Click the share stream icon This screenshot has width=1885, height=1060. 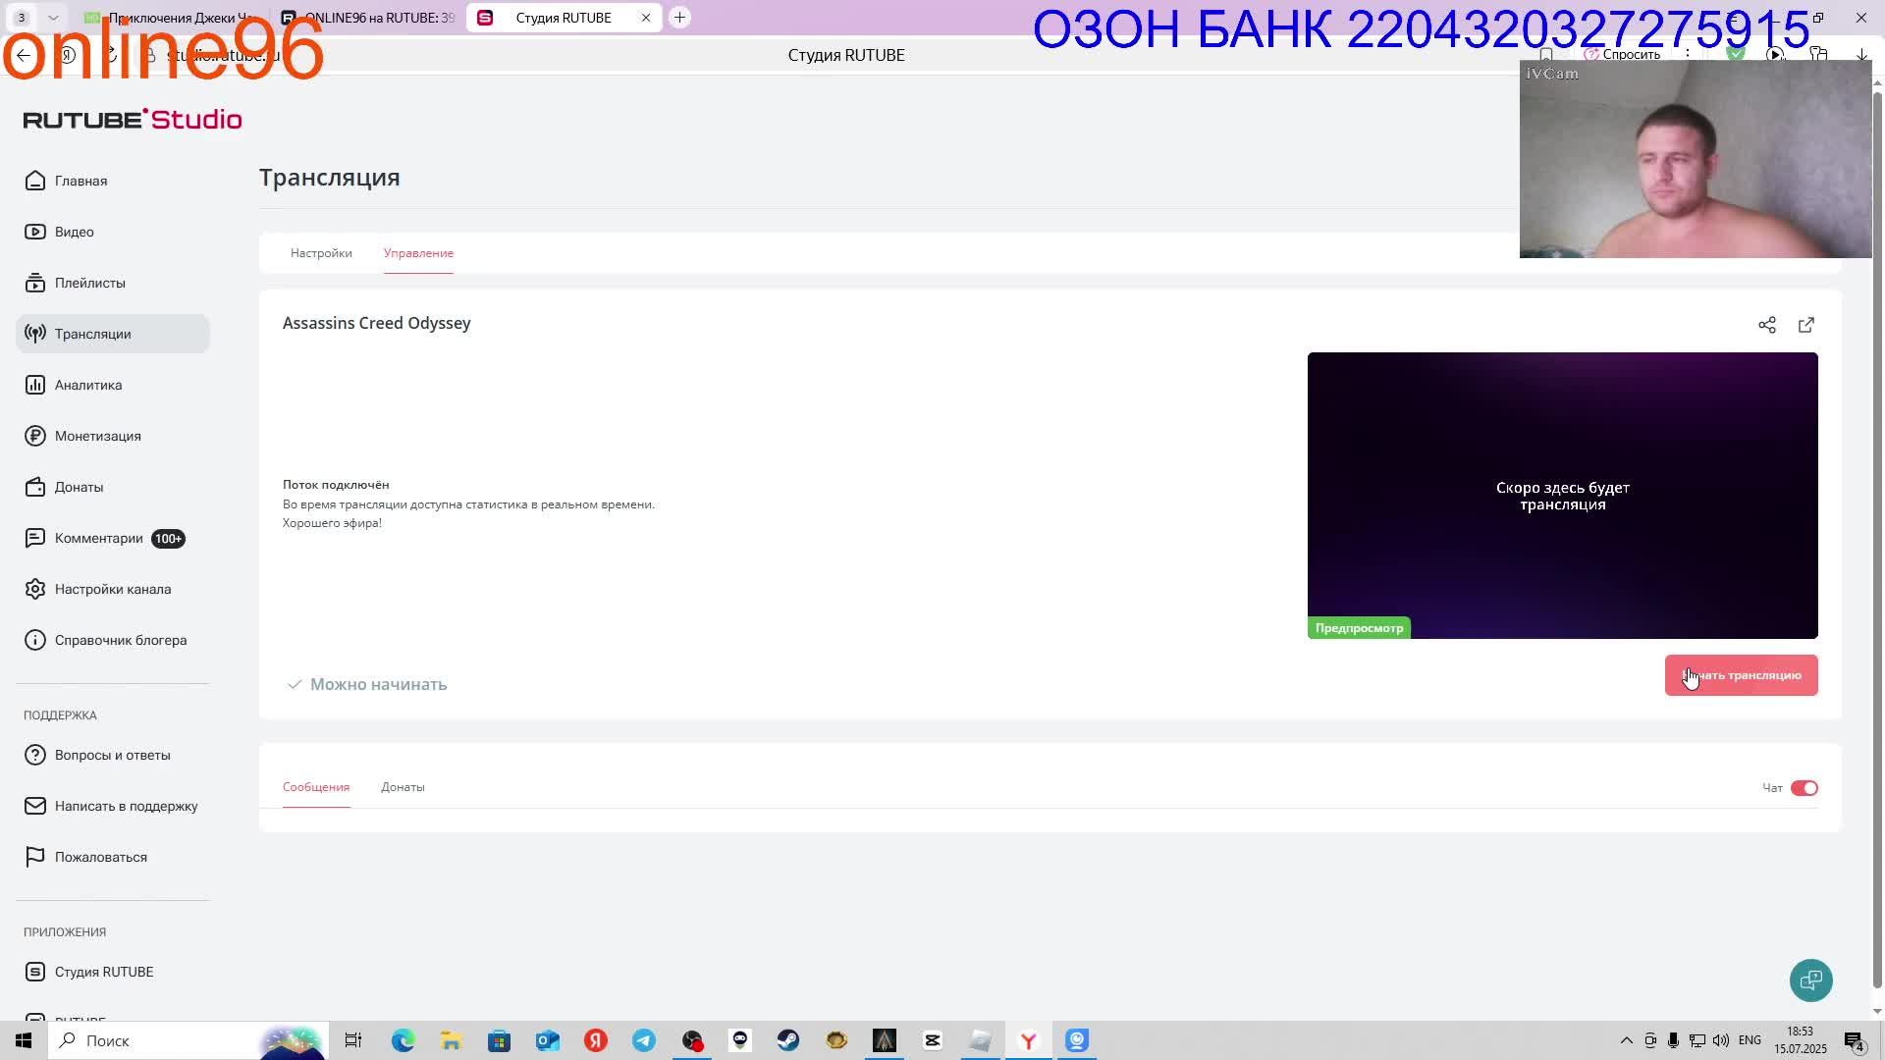click(1767, 325)
